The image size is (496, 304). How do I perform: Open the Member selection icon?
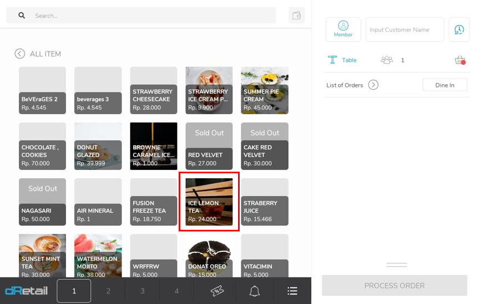(x=343, y=29)
